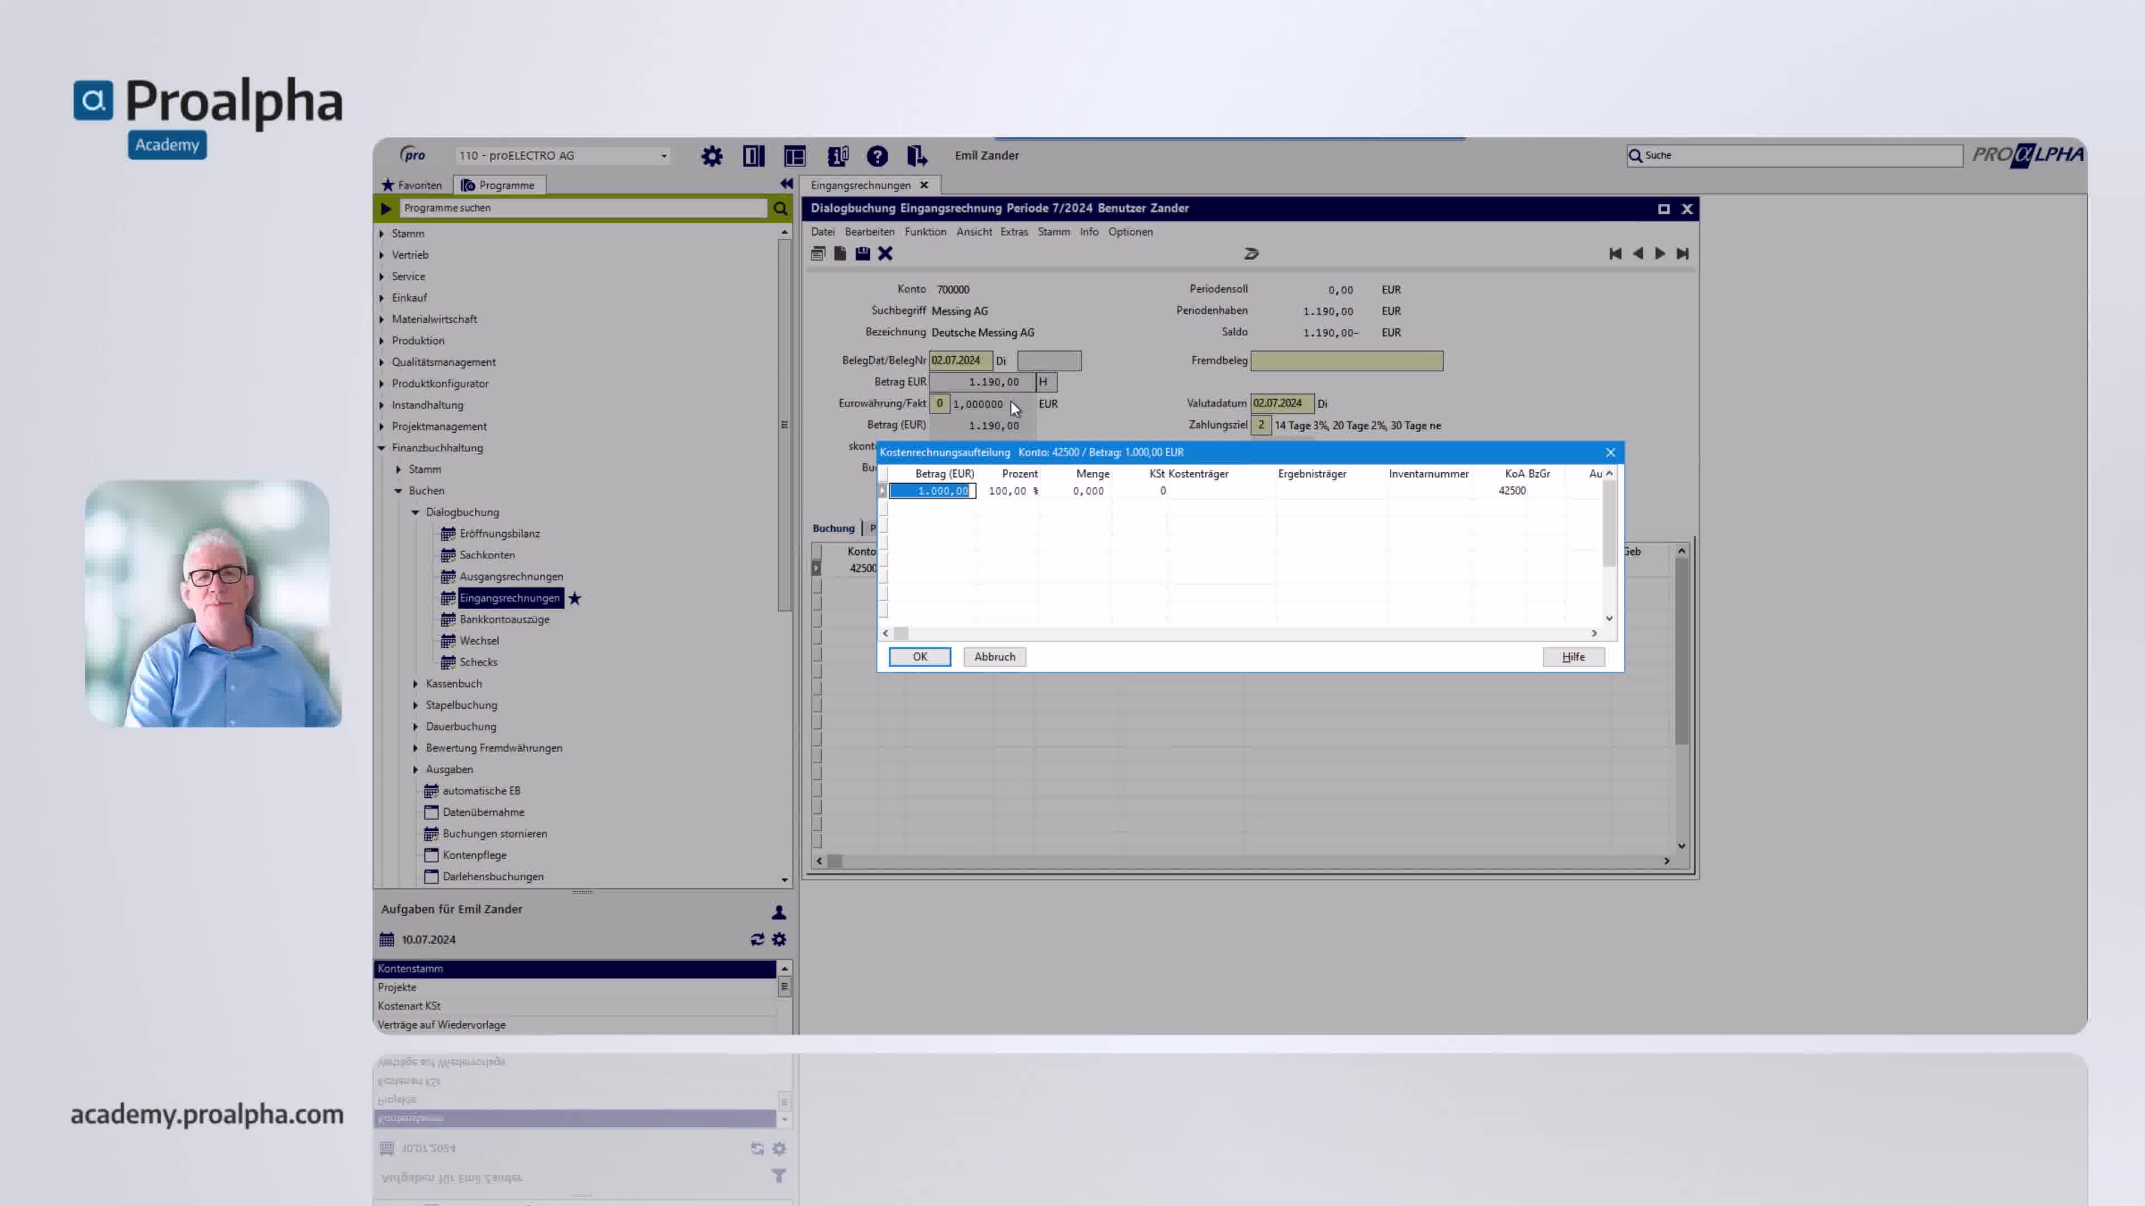Viewport: 2145px width, 1206px height.
Task: Click the new document icon in dialog toolbar
Action: pos(840,253)
